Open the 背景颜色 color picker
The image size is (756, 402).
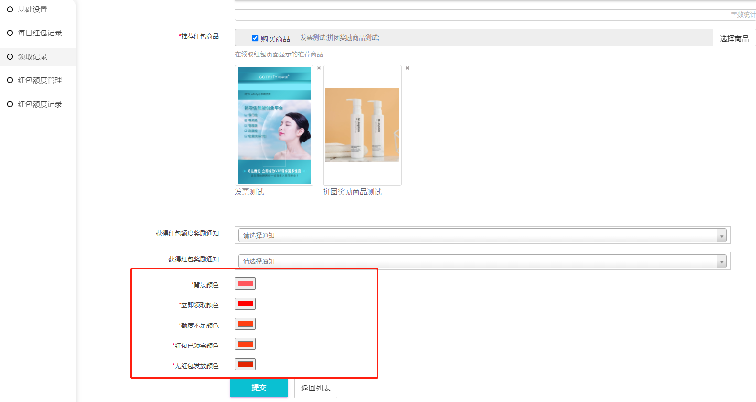coord(245,283)
